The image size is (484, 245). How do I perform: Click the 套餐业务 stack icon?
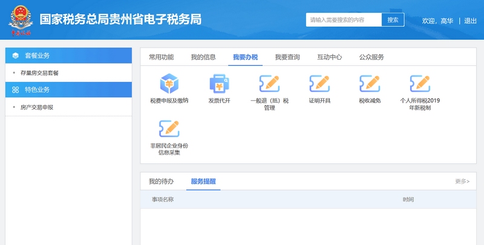point(16,56)
